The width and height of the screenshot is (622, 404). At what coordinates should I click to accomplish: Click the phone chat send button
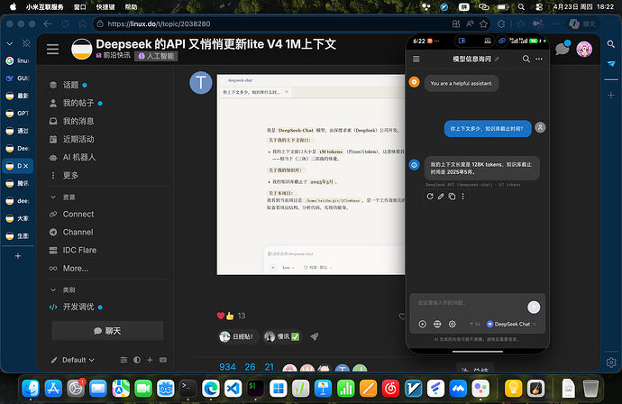(534, 308)
